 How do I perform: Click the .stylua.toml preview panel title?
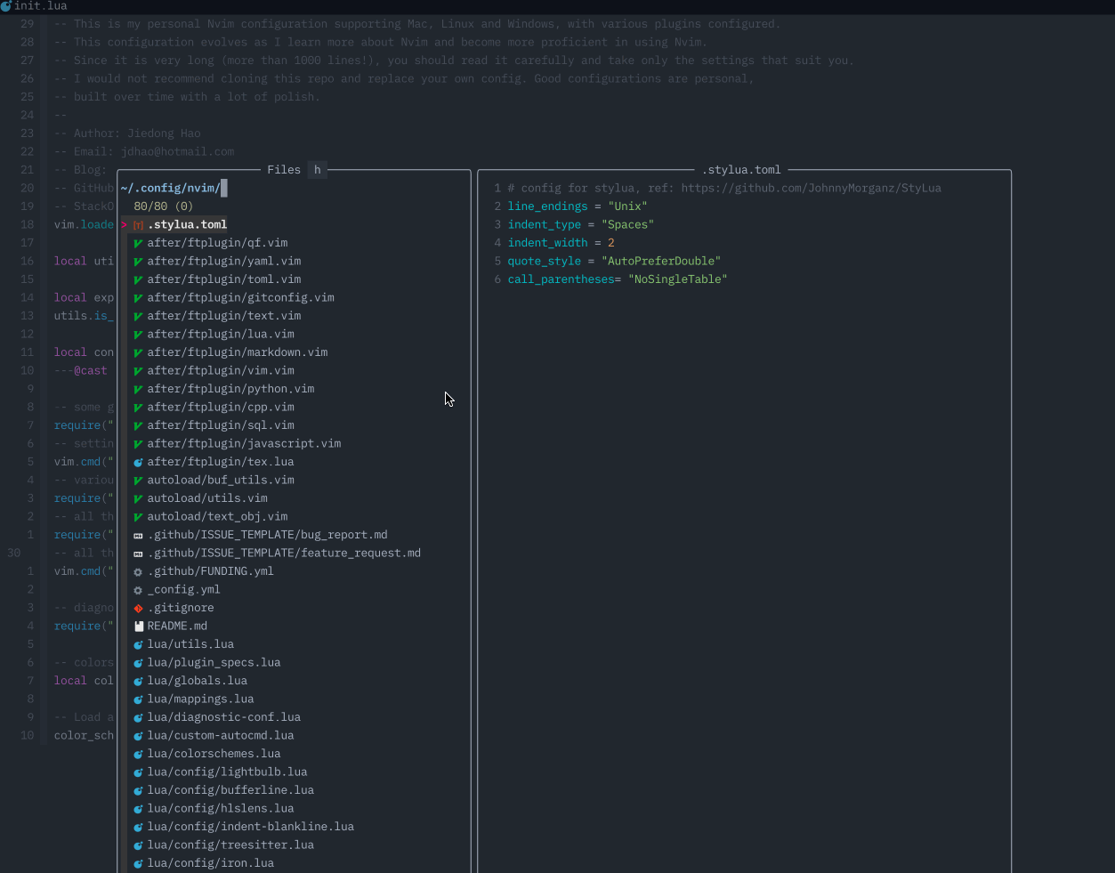(742, 169)
